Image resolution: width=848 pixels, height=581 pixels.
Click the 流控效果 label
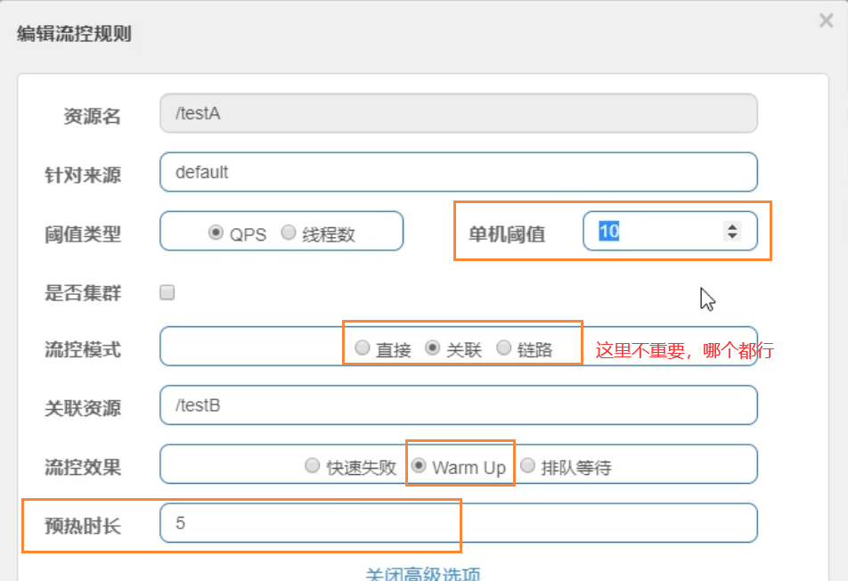[x=83, y=467]
